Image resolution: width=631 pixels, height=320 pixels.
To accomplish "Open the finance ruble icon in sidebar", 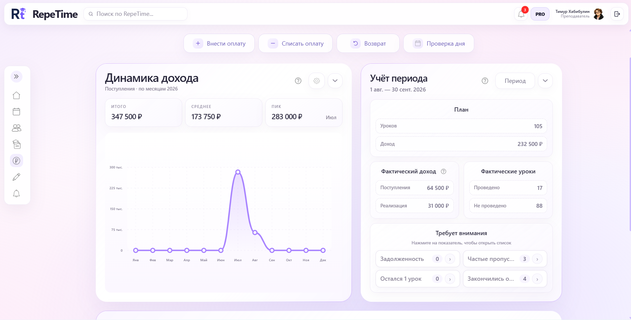I will pos(17,161).
